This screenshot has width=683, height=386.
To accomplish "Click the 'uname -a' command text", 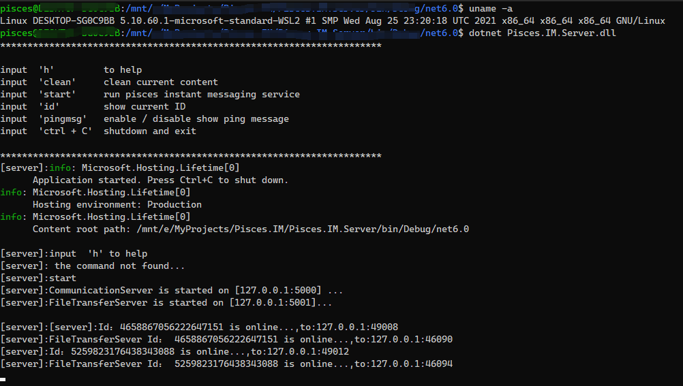I will pyautogui.click(x=491, y=8).
